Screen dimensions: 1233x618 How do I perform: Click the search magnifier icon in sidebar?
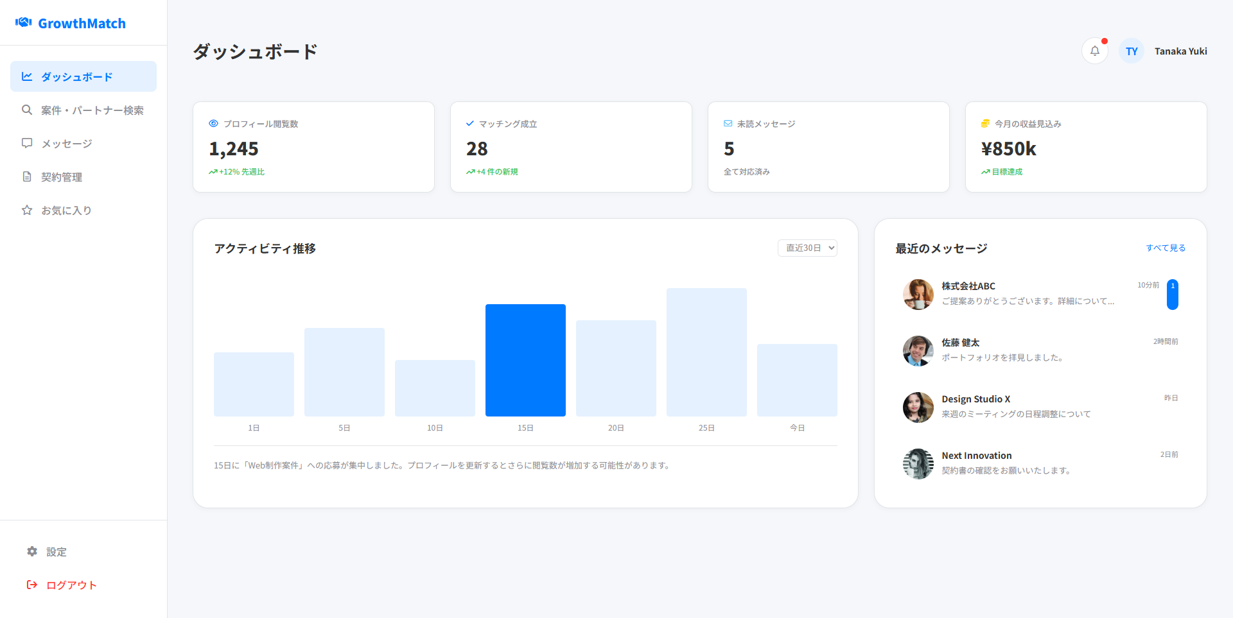point(27,110)
